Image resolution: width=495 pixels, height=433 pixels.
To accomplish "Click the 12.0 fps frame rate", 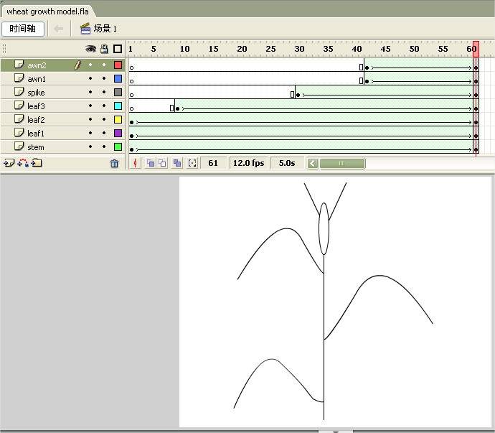I will click(x=248, y=163).
